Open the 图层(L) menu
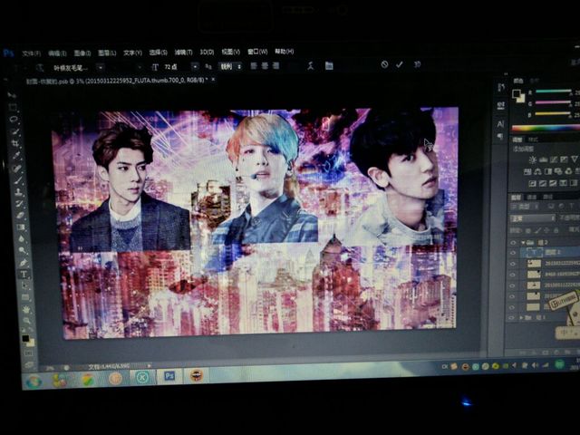This screenshot has width=580, height=435. pyautogui.click(x=107, y=53)
